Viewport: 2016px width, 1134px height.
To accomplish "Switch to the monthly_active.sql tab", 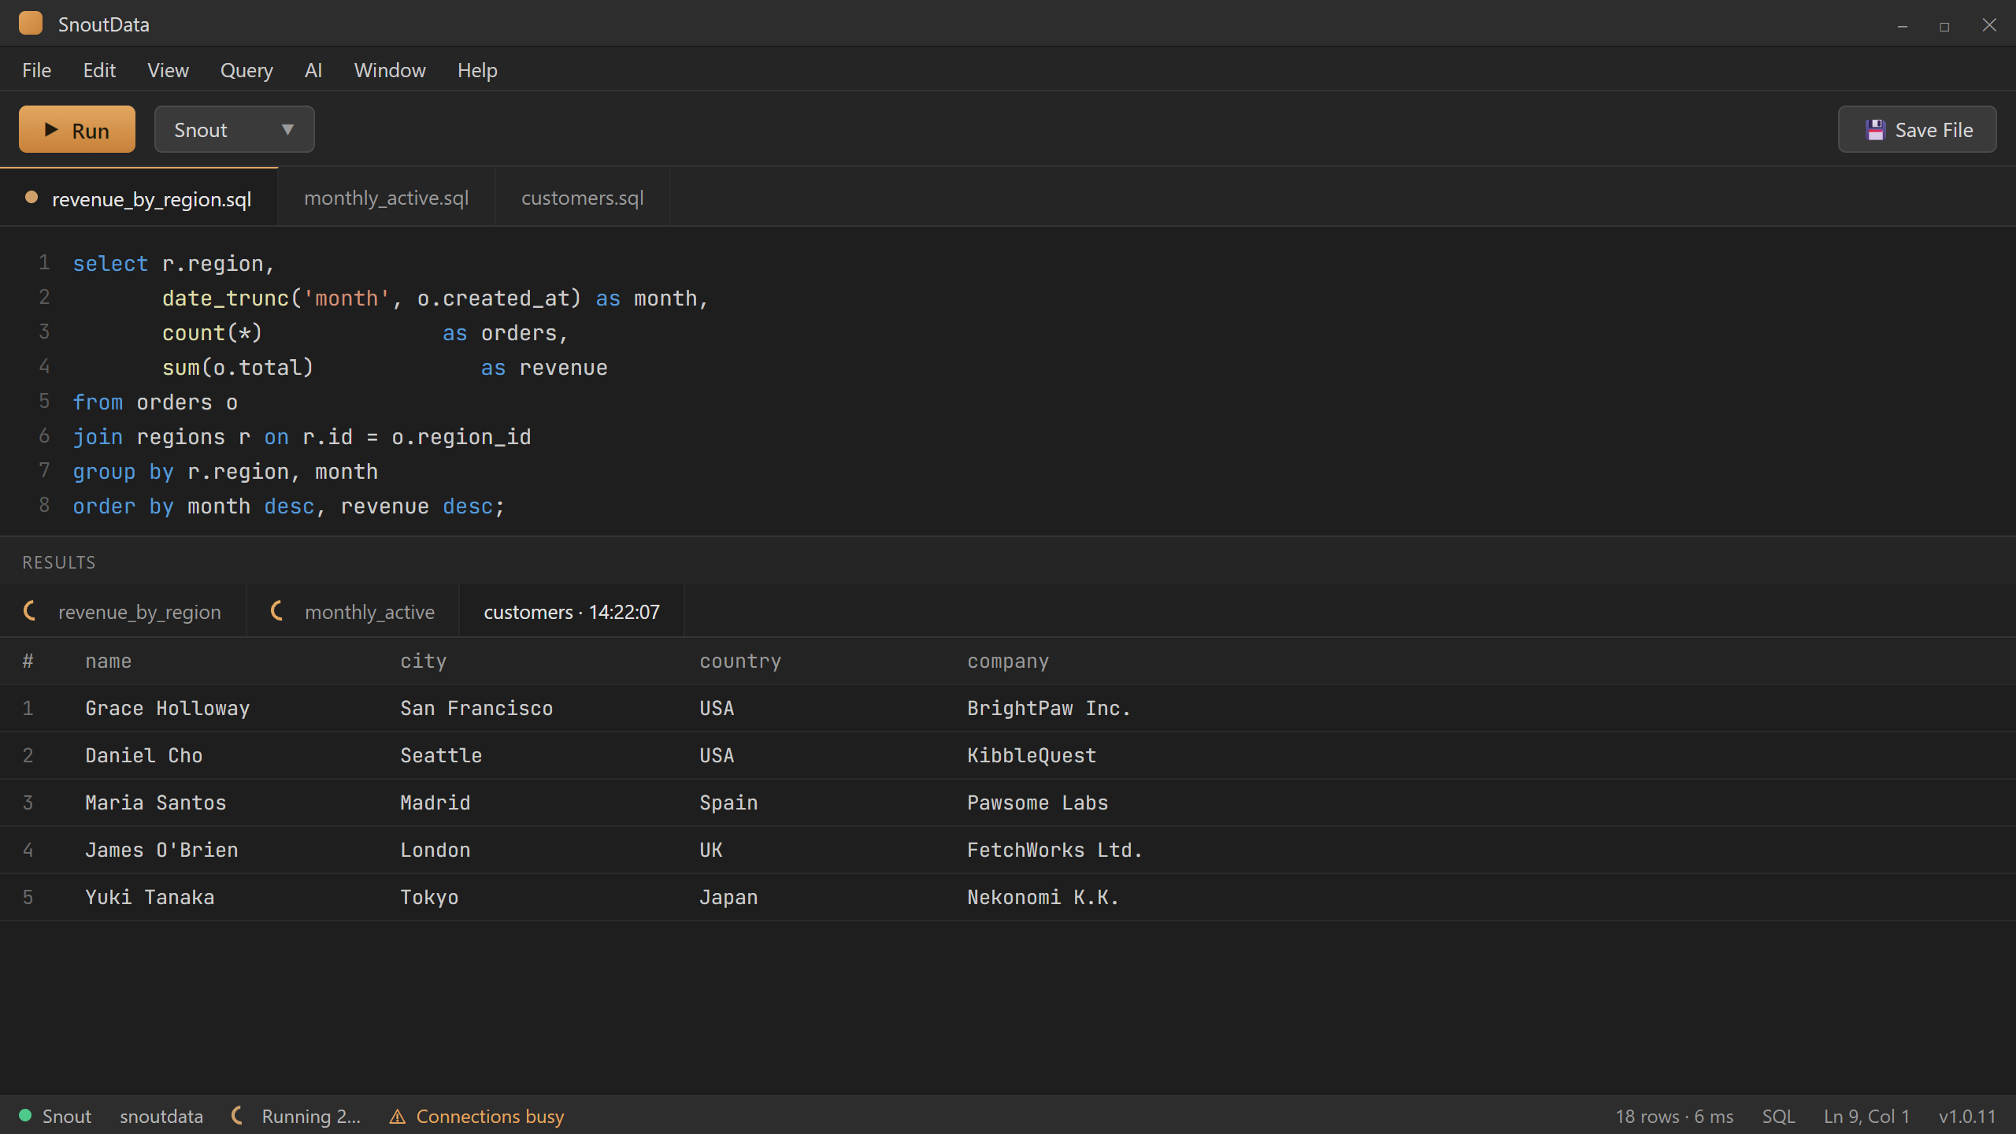I will pos(386,197).
